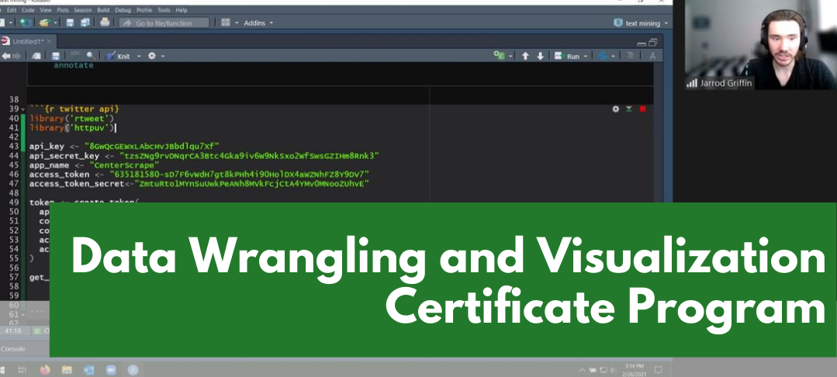This screenshot has height=377, width=837.
Task: Click app_name value "CenterScrape"
Action: (124, 165)
